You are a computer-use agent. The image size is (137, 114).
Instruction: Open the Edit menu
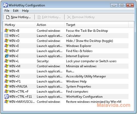(x=16, y=11)
